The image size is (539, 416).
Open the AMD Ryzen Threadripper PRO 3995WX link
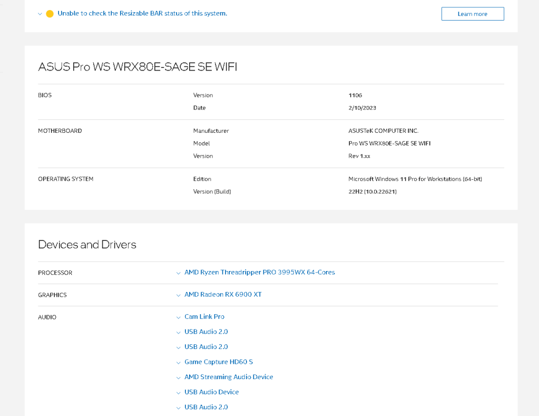click(x=260, y=272)
